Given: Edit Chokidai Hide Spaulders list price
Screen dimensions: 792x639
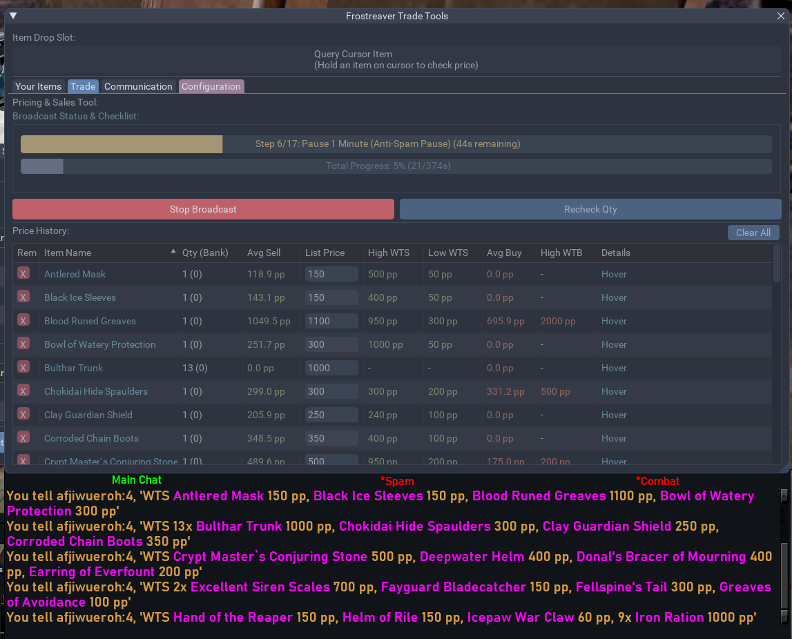Looking at the screenshot, I should tap(331, 392).
